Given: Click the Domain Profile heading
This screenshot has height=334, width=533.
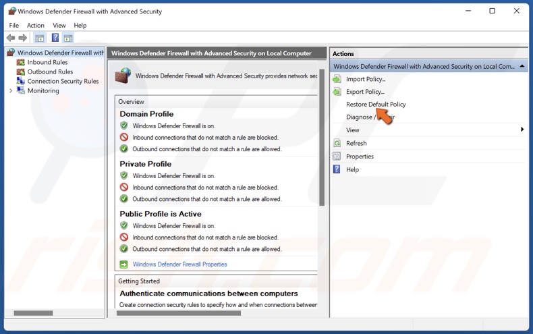Looking at the screenshot, I should point(146,114).
